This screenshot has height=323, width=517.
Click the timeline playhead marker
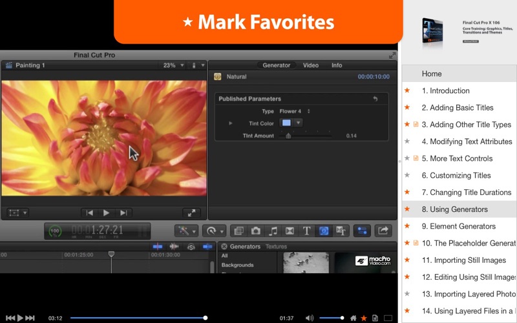111,254
